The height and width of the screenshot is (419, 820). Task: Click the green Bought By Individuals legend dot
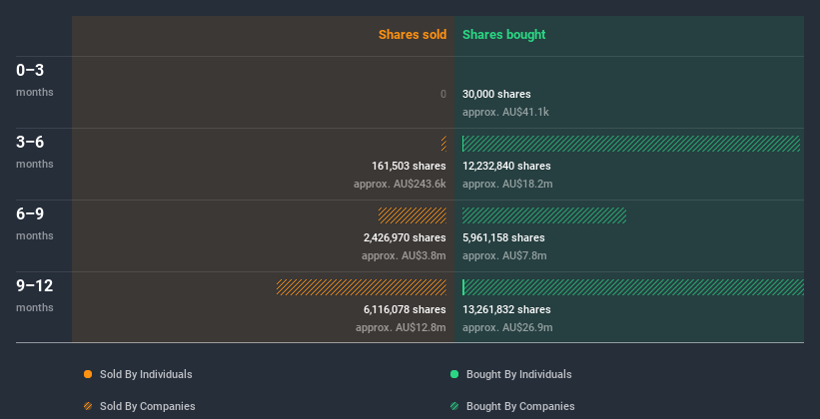click(x=454, y=374)
